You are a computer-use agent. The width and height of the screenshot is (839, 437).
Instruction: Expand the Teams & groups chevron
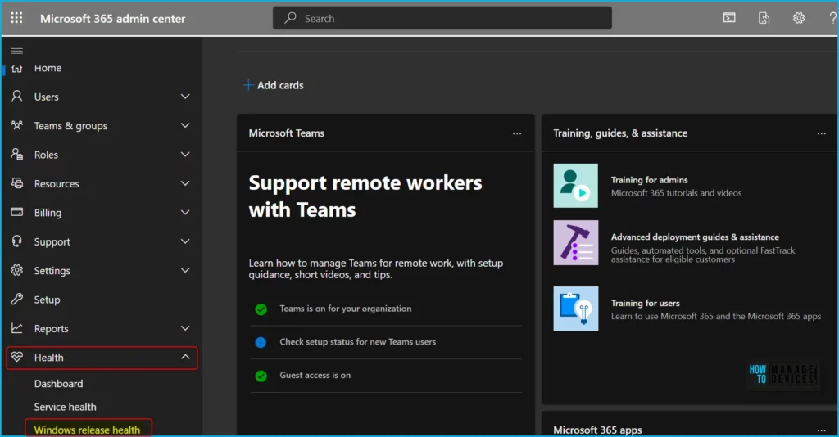(185, 125)
